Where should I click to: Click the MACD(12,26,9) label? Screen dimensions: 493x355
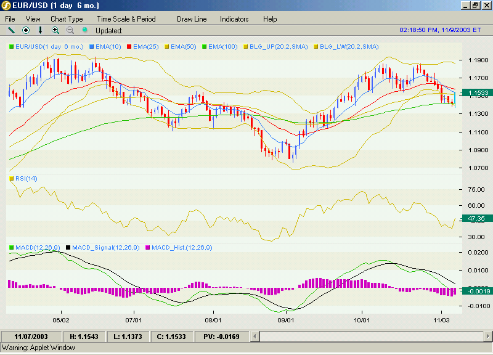(38, 248)
